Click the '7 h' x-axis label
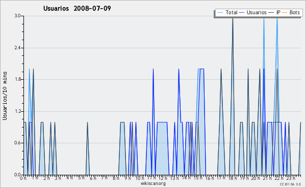306x188 pixels. [x=104, y=178]
